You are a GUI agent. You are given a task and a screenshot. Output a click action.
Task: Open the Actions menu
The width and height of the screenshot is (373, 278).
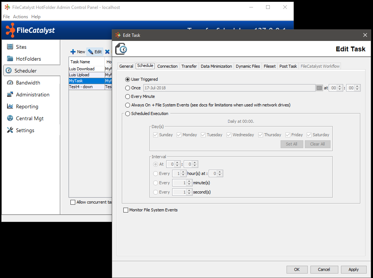pyautogui.click(x=20, y=17)
